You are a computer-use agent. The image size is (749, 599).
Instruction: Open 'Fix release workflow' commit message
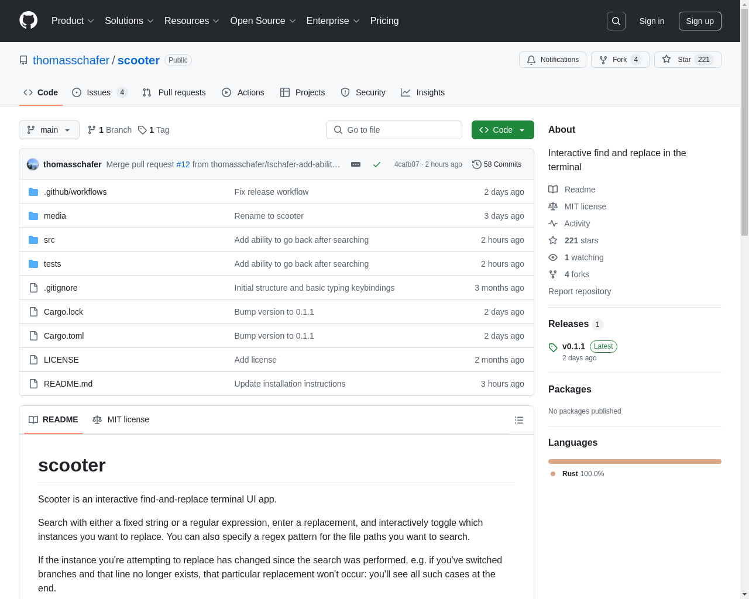pyautogui.click(x=271, y=192)
